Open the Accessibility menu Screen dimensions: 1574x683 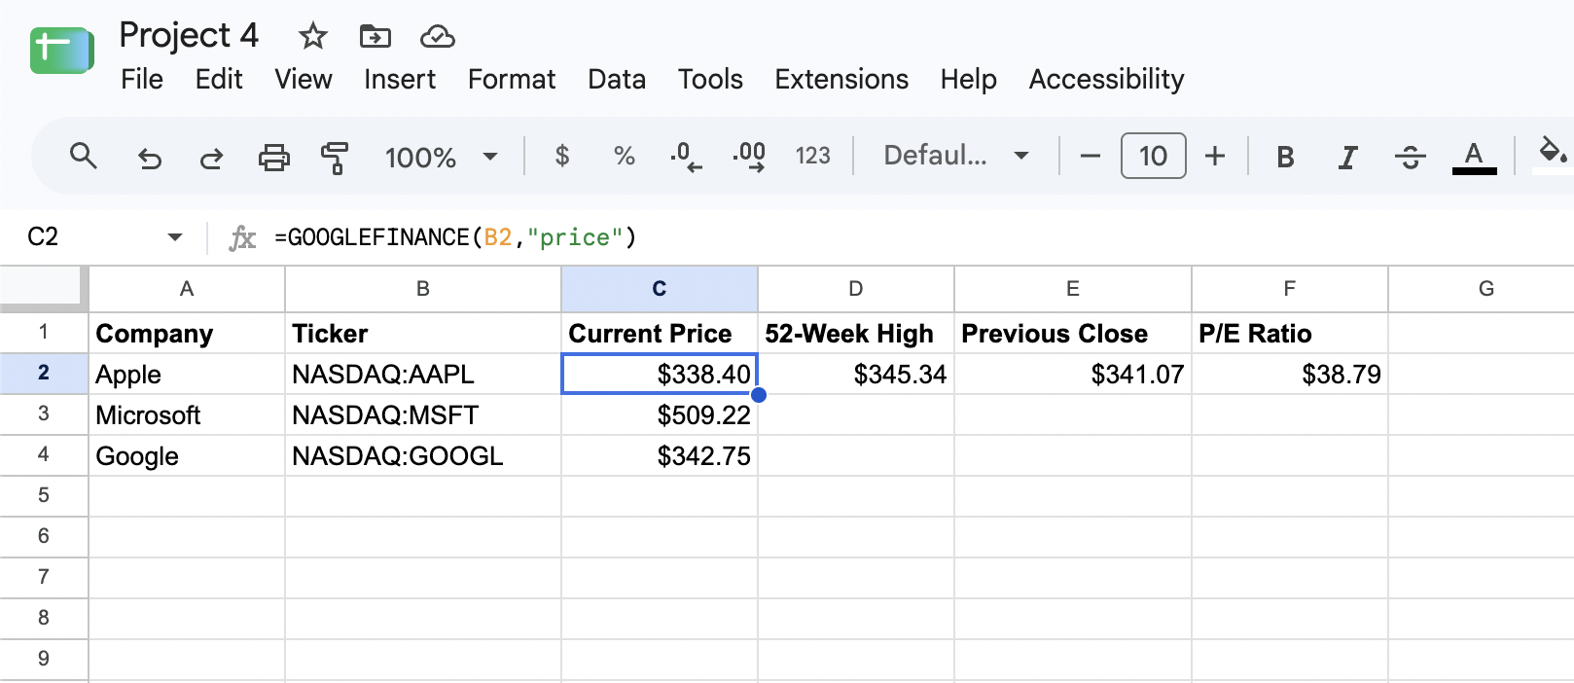[x=1106, y=79]
